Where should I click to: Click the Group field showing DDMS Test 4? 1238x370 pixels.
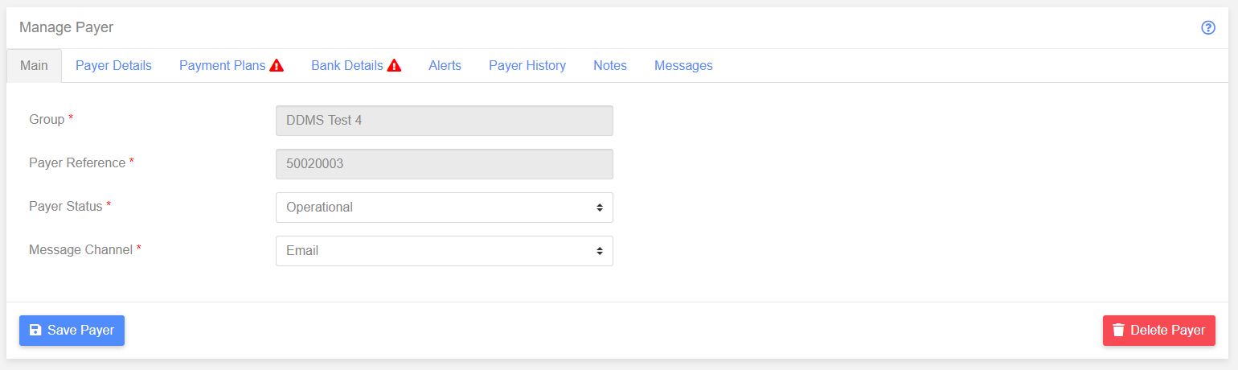pyautogui.click(x=445, y=121)
